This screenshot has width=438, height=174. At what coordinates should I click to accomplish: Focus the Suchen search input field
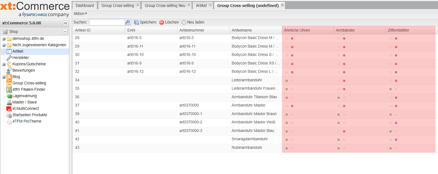tap(107, 22)
